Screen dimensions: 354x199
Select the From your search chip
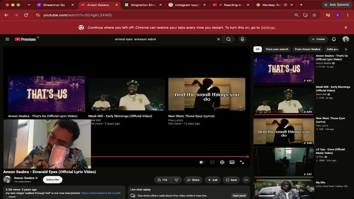[x=277, y=49]
